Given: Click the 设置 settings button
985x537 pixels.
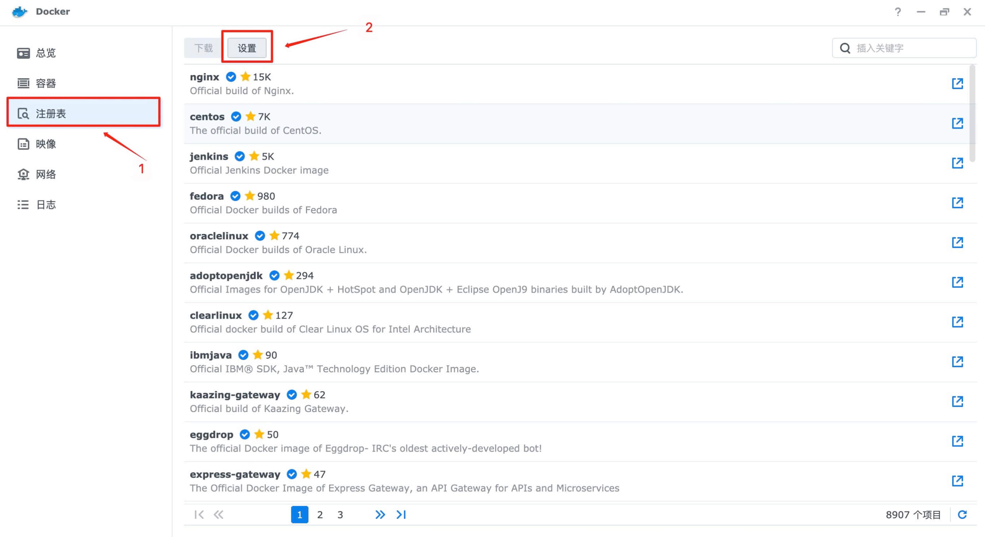Looking at the screenshot, I should [x=247, y=48].
